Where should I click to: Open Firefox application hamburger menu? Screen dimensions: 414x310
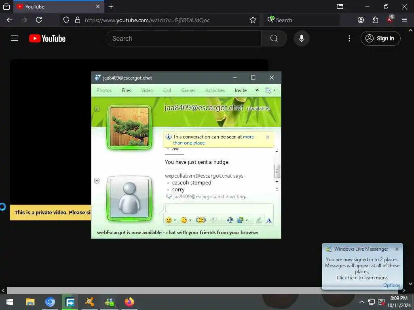pyautogui.click(x=404, y=20)
